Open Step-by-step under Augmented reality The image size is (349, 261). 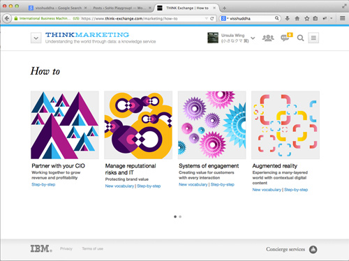[x=296, y=190]
